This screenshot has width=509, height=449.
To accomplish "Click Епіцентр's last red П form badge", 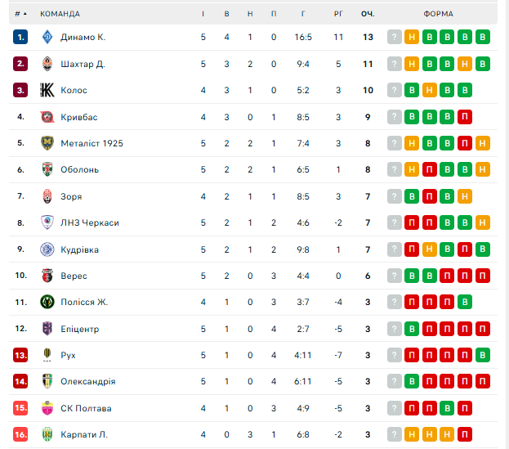I will pyautogui.click(x=483, y=329).
